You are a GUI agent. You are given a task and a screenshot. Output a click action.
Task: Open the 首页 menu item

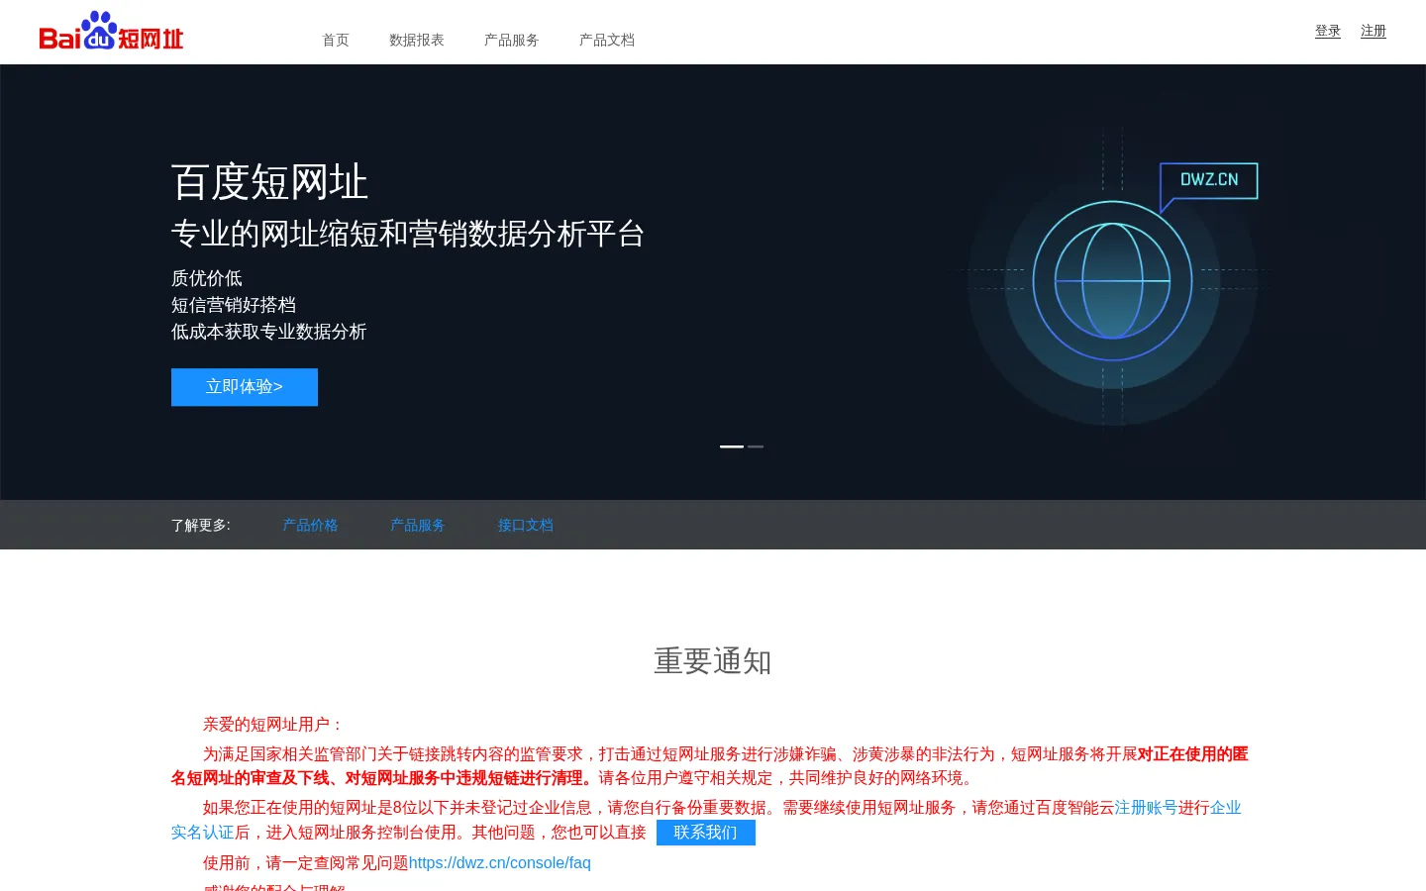[x=336, y=41]
